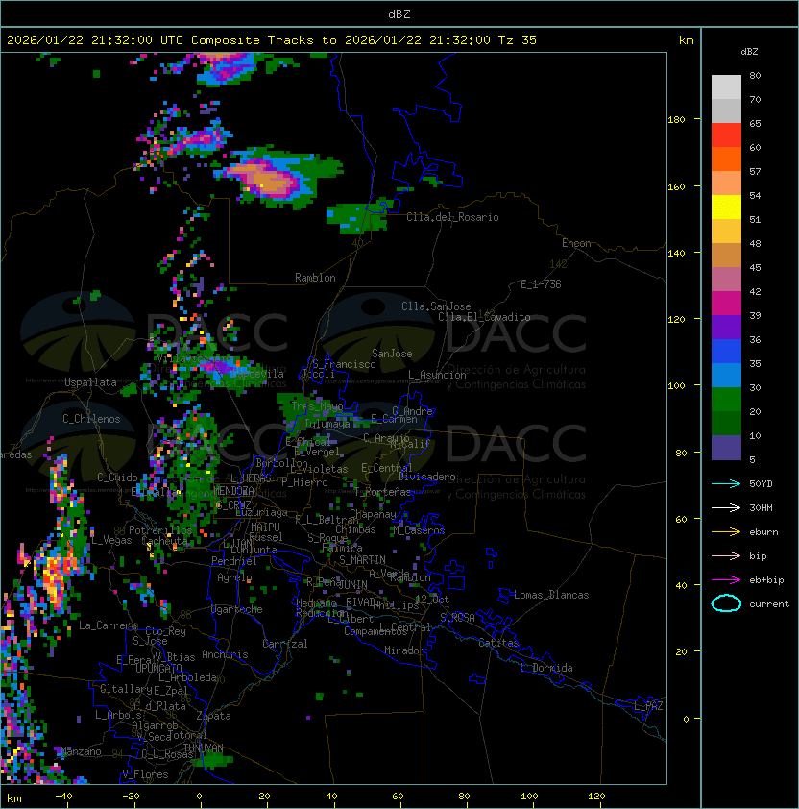Click the 'C_Chilenos' map label

[x=91, y=419]
